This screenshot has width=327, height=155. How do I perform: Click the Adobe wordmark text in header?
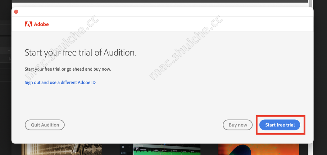click(x=41, y=24)
